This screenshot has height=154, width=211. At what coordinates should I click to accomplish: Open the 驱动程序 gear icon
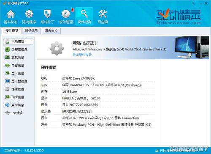click(x=29, y=17)
